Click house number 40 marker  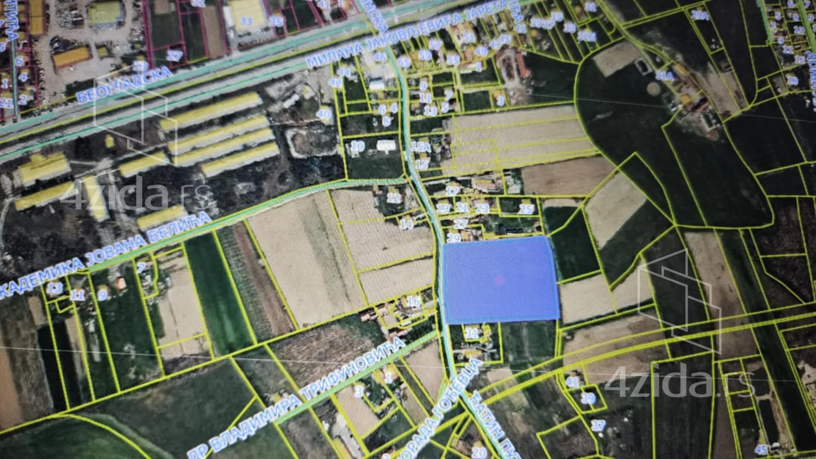[324, 114]
